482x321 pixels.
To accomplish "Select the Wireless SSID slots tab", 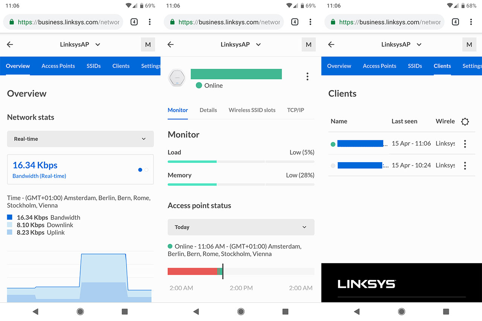I will 252,110.
